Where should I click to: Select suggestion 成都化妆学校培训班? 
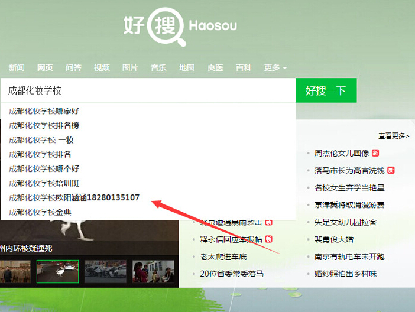(44, 183)
